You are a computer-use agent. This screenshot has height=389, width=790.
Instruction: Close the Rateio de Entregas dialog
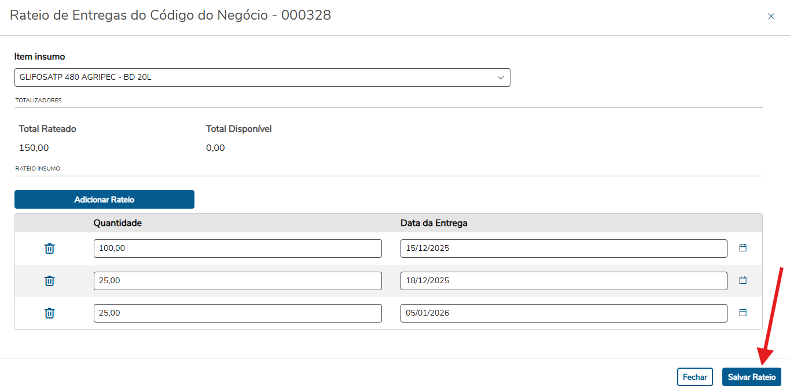pyautogui.click(x=771, y=16)
